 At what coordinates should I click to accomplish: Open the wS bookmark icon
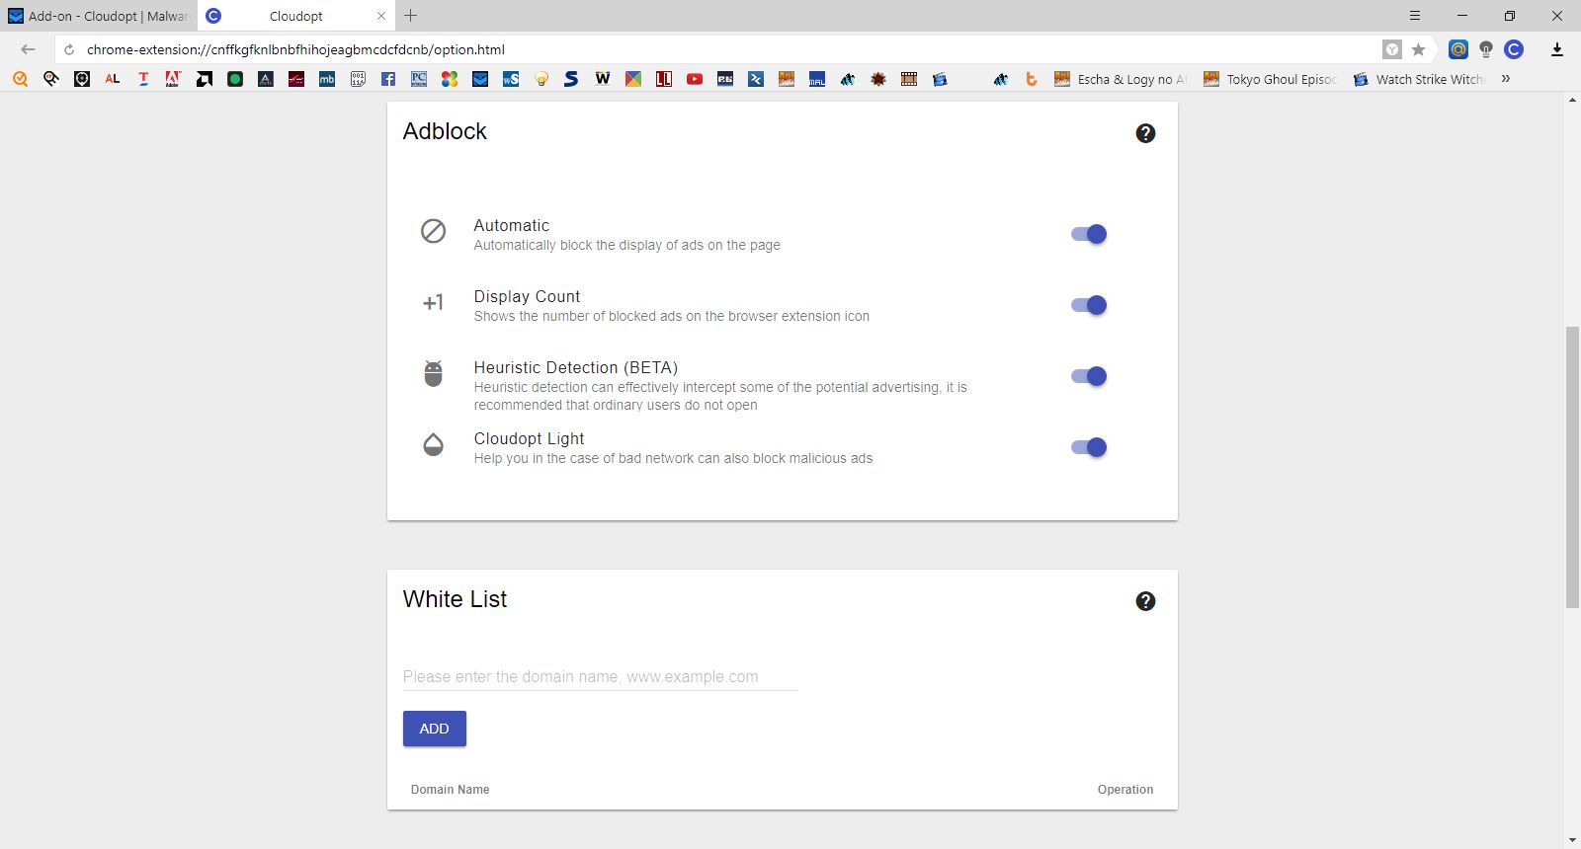(511, 79)
